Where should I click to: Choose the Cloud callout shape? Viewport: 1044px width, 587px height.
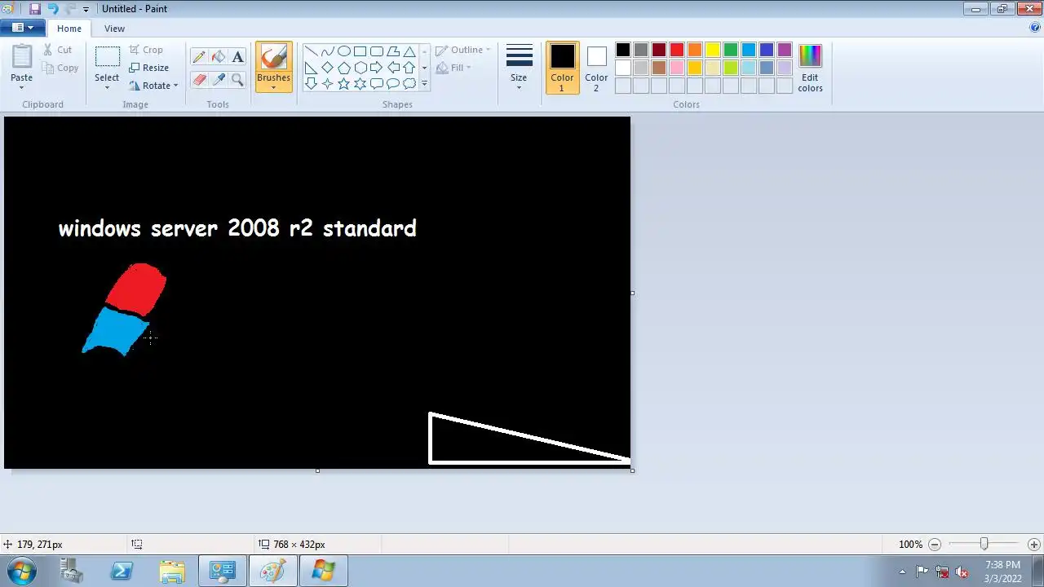coord(409,84)
